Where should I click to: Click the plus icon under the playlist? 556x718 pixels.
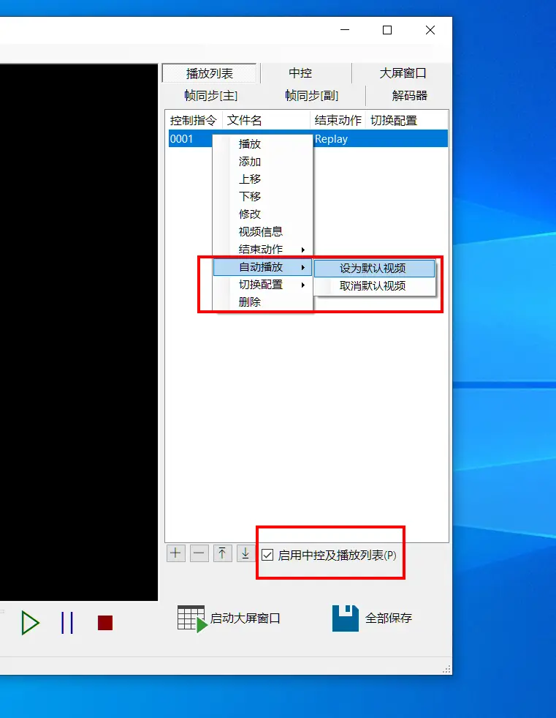tap(176, 553)
